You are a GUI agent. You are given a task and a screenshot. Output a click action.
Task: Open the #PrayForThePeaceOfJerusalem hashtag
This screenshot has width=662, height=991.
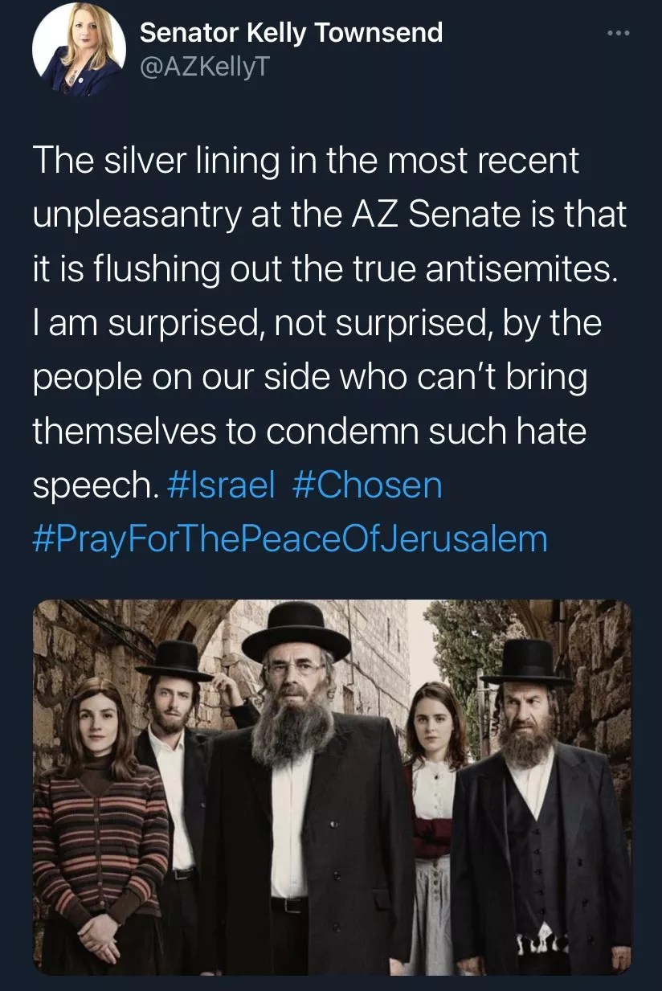[290, 538]
